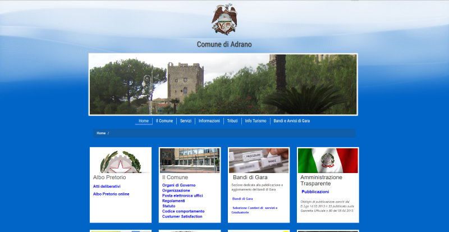
Task: Open the Informazioni menu
Action: pyautogui.click(x=209, y=121)
